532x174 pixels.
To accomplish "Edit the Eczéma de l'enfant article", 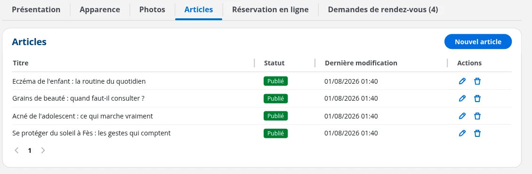I will tap(462, 81).
